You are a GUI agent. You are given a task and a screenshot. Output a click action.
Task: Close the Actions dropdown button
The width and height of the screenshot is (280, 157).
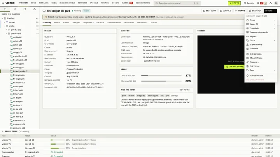(x=270, y=11)
